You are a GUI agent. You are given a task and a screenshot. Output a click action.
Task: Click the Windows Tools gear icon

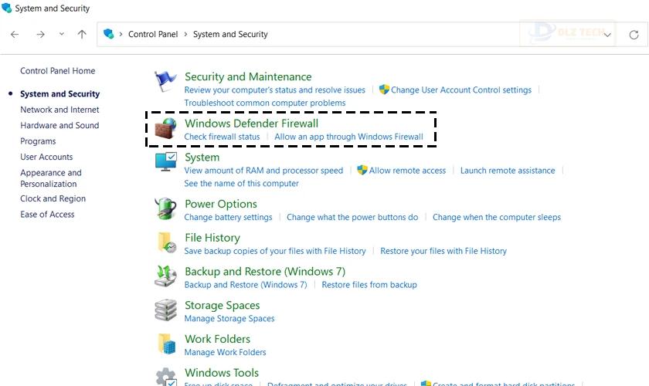coord(166,377)
